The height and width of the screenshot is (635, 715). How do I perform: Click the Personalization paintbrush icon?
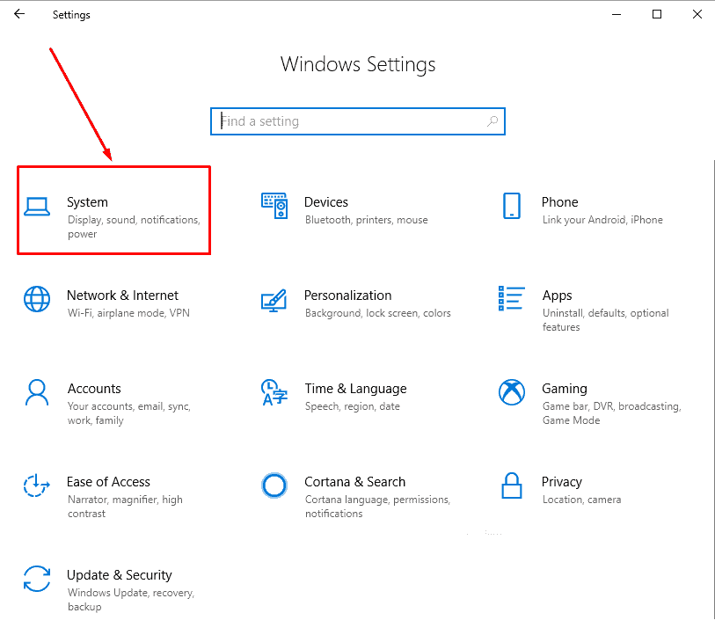(x=274, y=300)
